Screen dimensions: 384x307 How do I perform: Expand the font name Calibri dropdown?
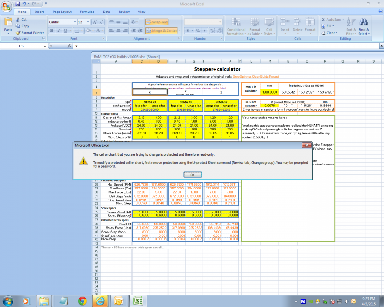74,22
